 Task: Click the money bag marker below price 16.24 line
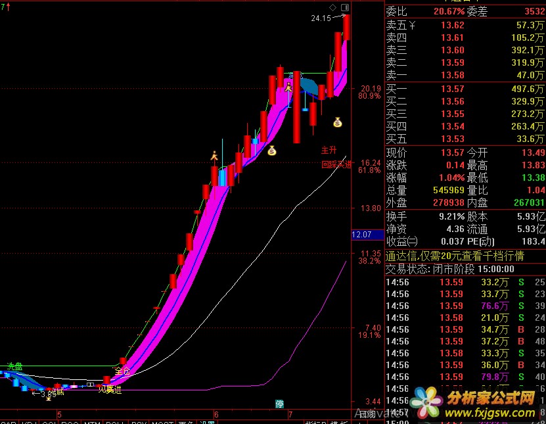(272, 151)
